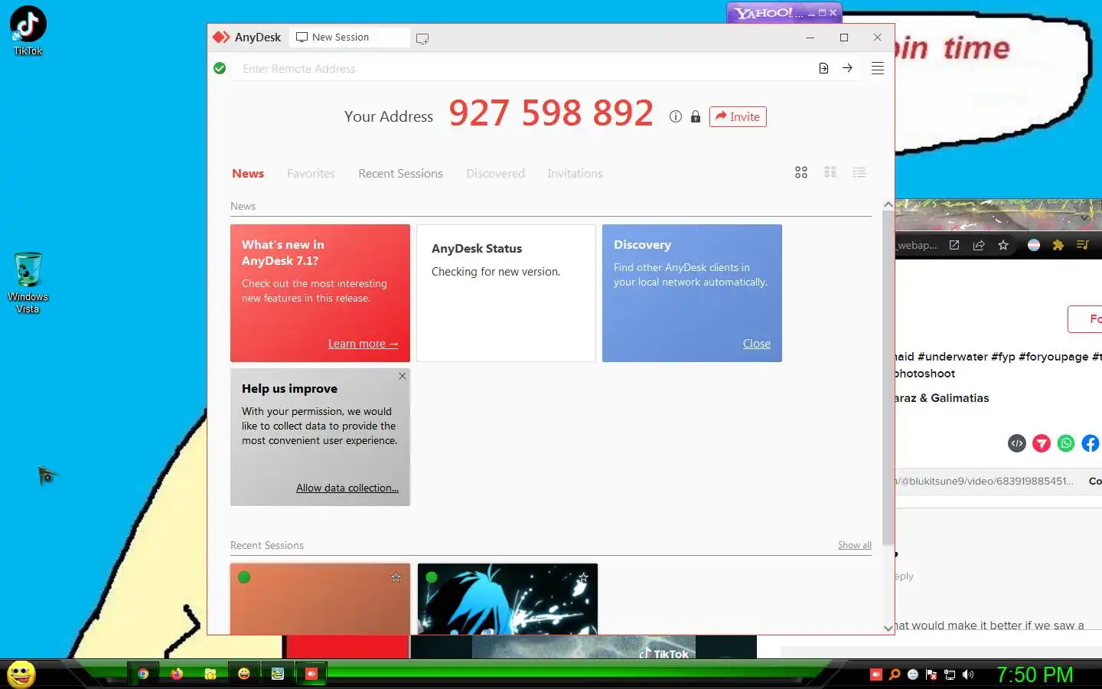Click the lock icon next to your address
The height and width of the screenshot is (689, 1102).
pos(695,116)
